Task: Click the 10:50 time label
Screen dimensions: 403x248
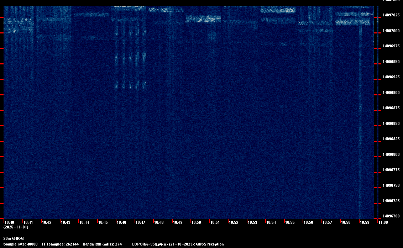Action: 197,222
